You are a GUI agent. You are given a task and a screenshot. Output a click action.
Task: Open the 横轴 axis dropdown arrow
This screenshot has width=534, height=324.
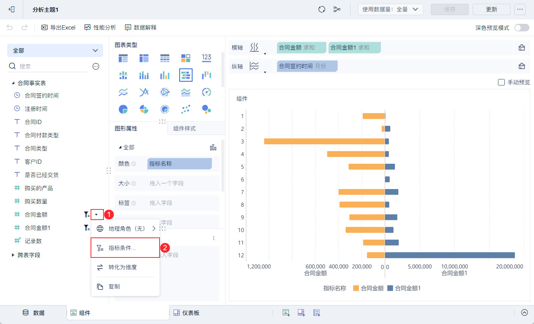point(265,54)
